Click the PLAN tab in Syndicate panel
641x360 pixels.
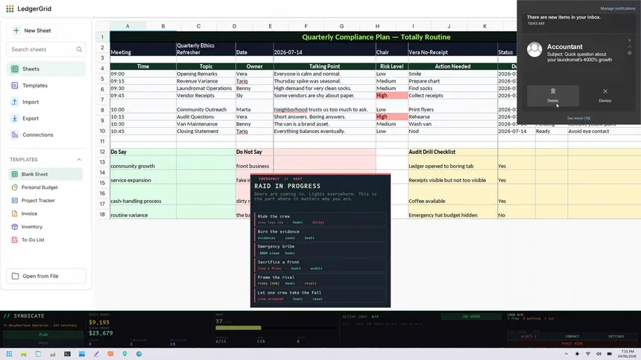(x=43, y=335)
